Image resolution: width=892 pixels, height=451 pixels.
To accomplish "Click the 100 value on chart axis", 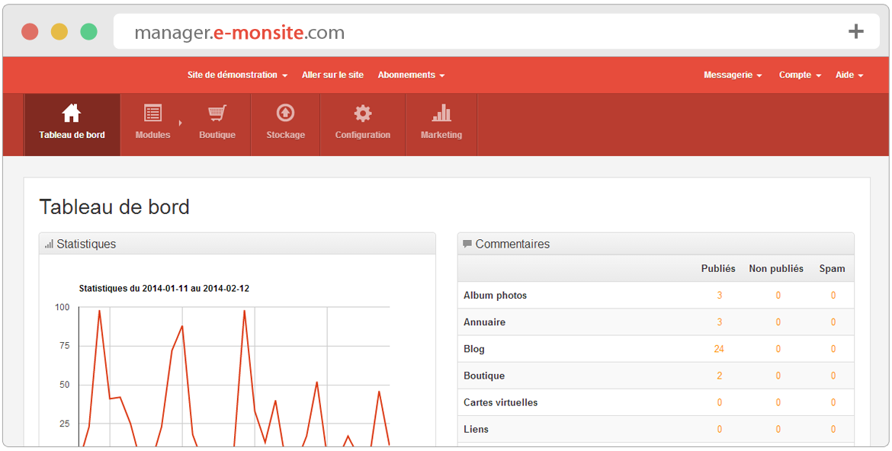I will [x=62, y=307].
